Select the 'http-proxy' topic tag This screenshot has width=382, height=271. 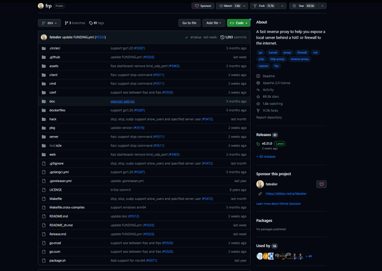(x=277, y=59)
